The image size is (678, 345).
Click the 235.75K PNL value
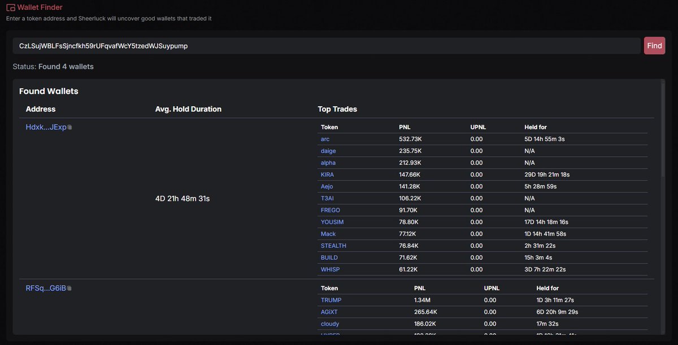point(411,151)
